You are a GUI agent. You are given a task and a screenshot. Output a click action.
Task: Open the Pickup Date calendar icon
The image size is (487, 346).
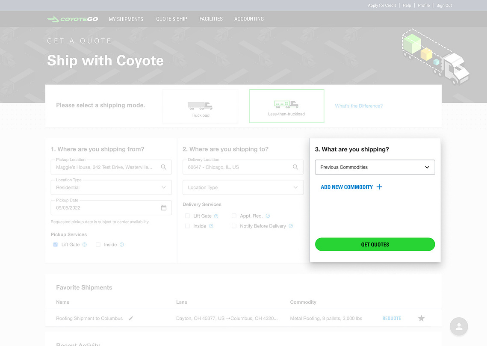point(164,208)
